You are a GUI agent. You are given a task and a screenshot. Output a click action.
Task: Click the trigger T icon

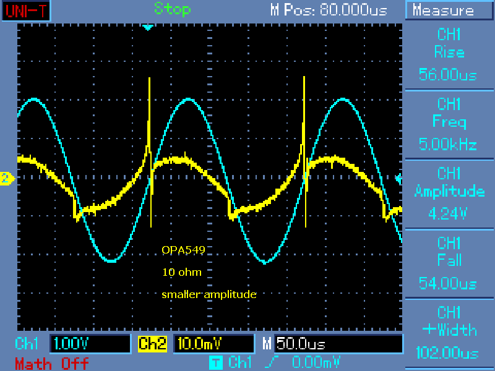[215, 362]
